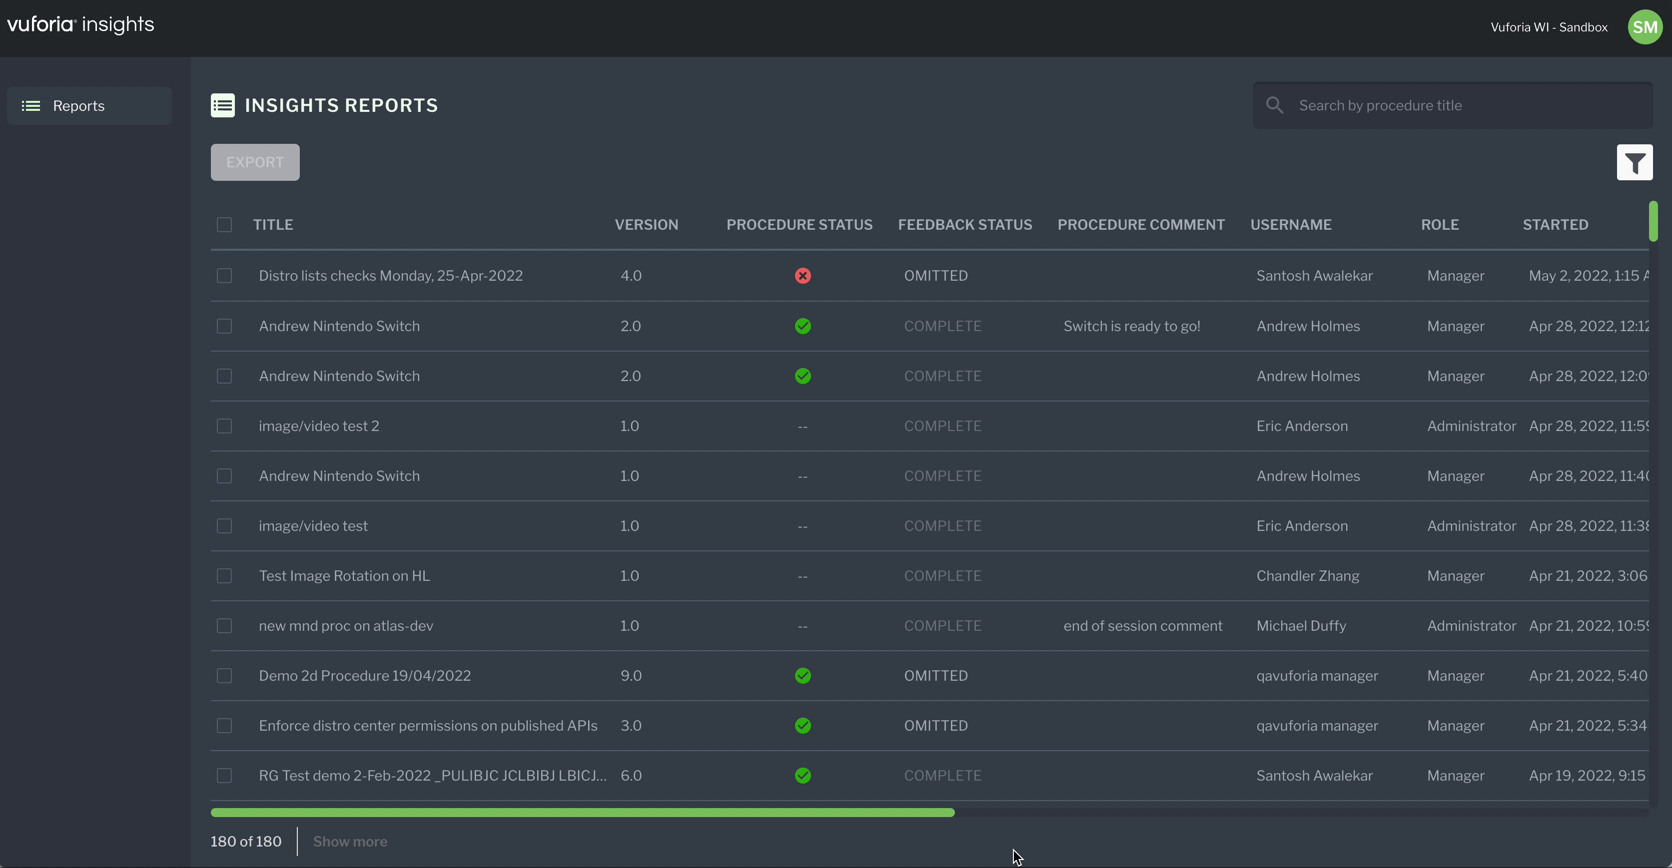Click red failed status icon for Distro lists
1672x868 pixels.
[802, 276]
